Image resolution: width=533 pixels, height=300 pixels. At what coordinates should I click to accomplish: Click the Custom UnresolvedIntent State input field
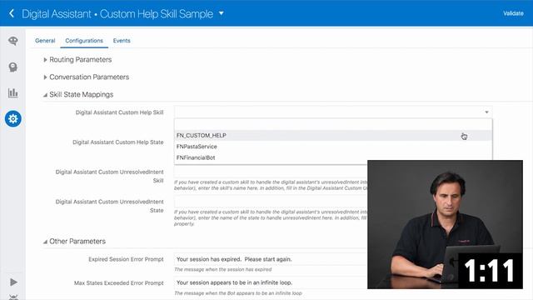click(x=271, y=202)
